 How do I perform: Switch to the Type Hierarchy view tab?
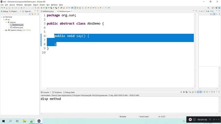tap(27, 11)
